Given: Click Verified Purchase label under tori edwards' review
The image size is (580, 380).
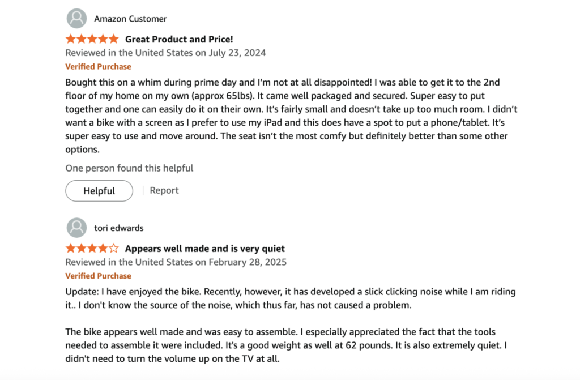Looking at the screenshot, I should point(98,276).
